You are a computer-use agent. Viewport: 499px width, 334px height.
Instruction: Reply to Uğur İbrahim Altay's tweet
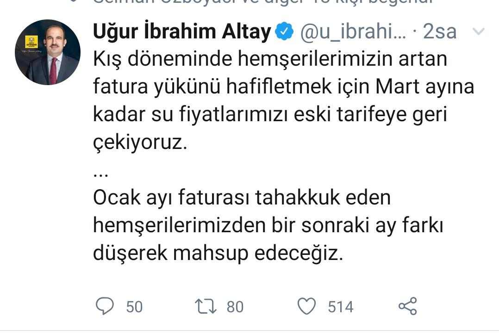click(105, 306)
